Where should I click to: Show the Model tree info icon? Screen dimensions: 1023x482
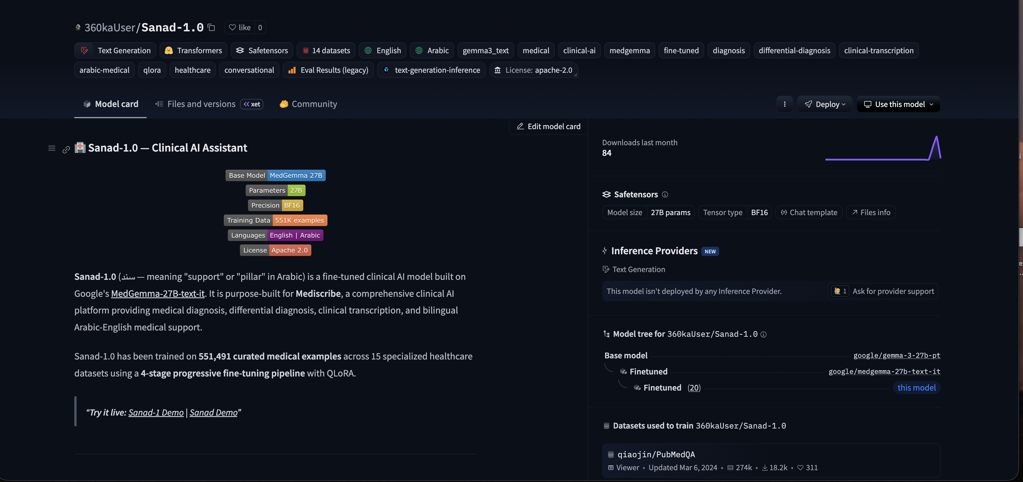point(763,334)
